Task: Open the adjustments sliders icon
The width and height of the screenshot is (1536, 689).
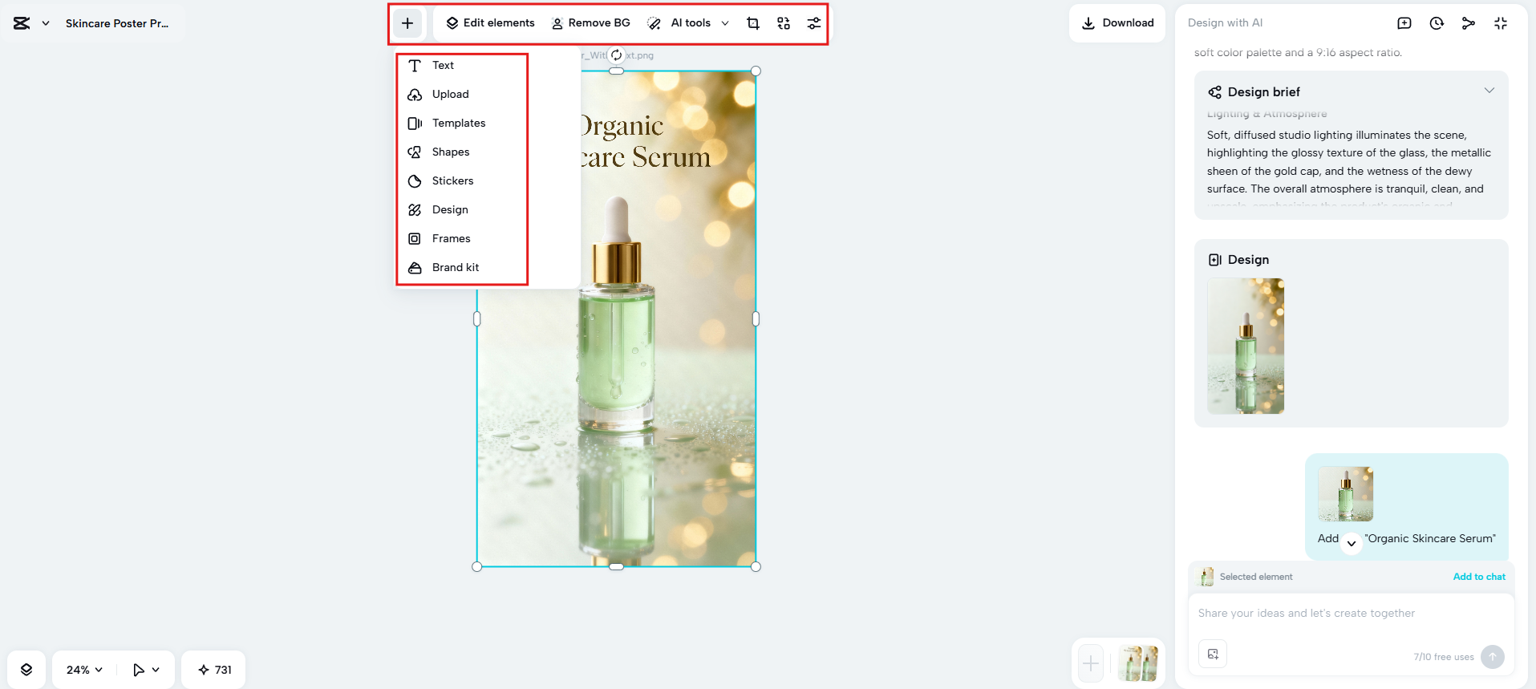Action: (814, 23)
